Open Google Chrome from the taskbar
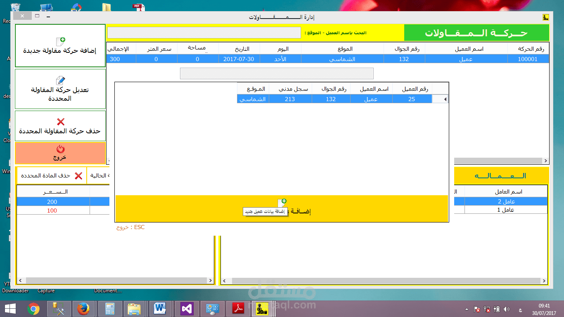This screenshot has width=564, height=317. (x=33, y=308)
